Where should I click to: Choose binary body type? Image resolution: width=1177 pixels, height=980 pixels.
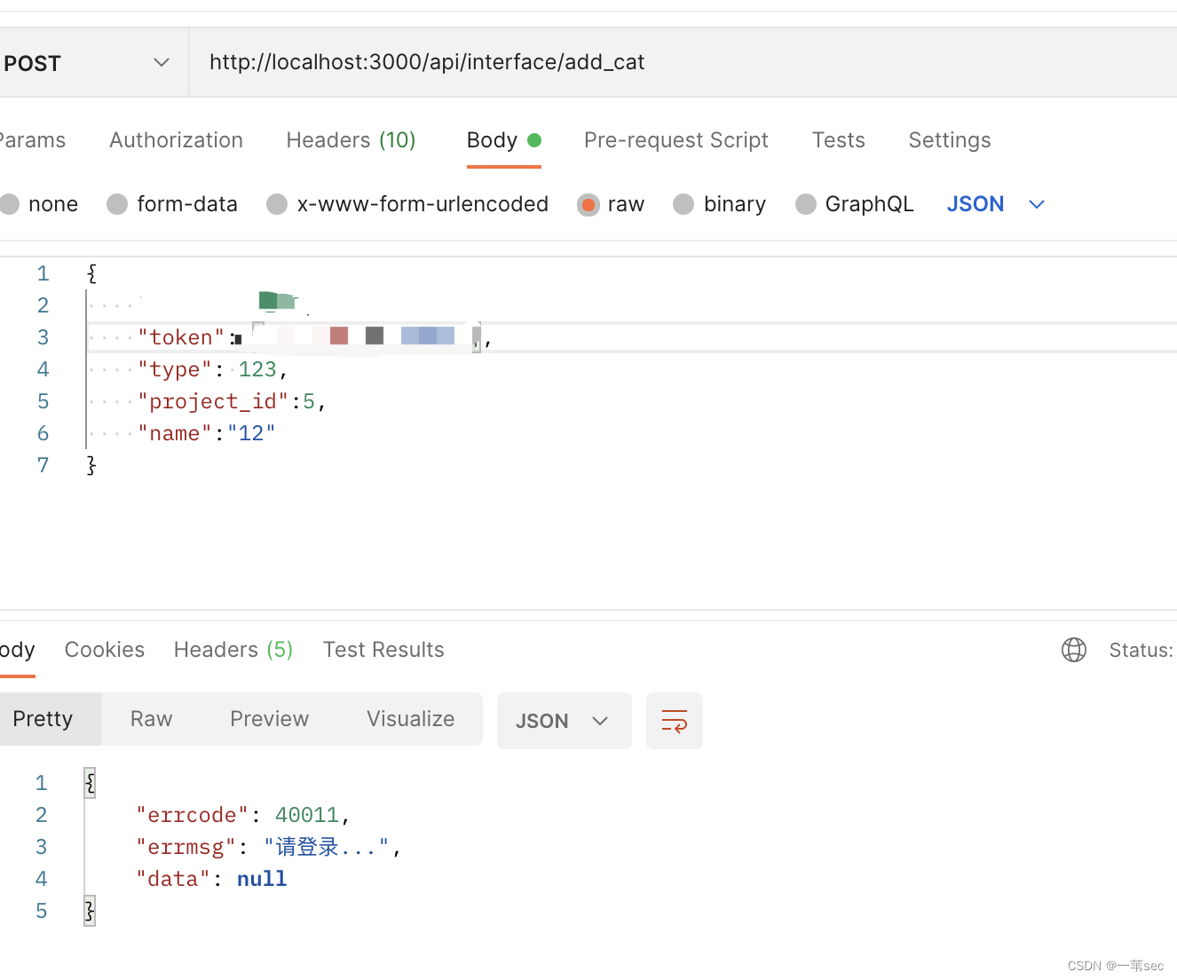719,204
